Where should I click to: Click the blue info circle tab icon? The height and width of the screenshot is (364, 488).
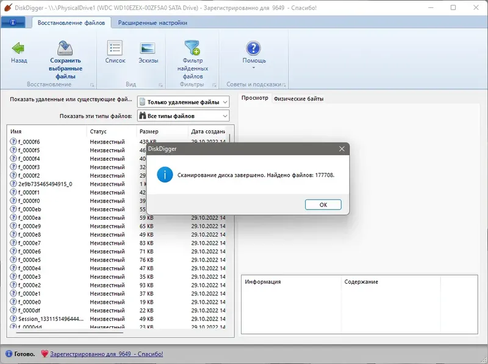click(x=12, y=21)
